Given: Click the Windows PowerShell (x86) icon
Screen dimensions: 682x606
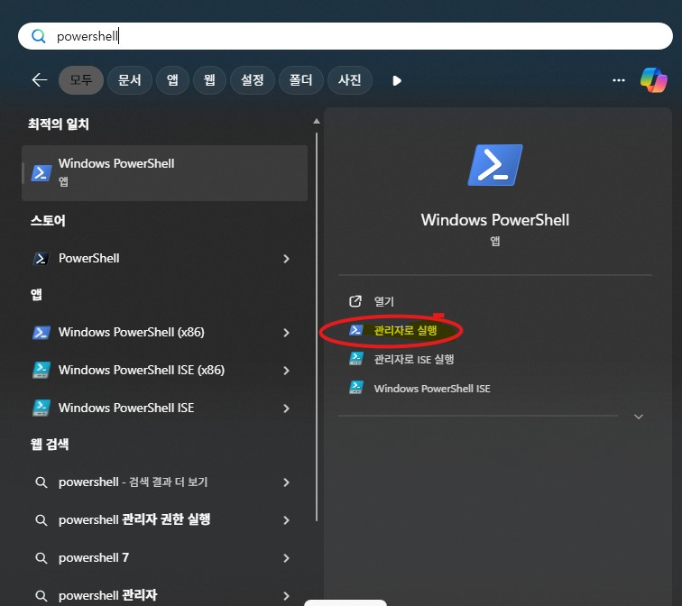Looking at the screenshot, I should [x=41, y=333].
